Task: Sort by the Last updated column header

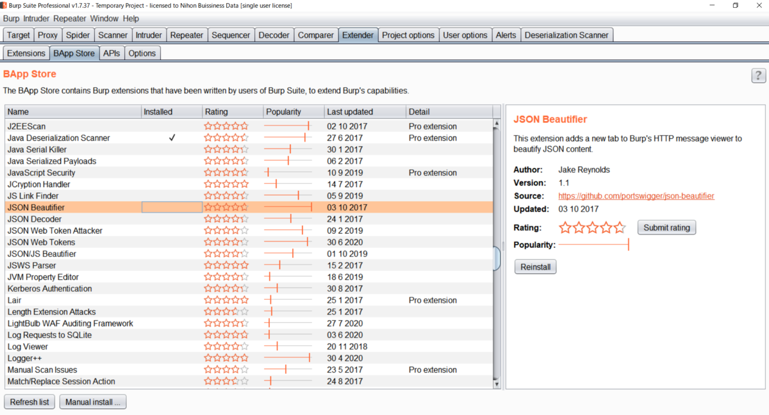Action: click(365, 111)
